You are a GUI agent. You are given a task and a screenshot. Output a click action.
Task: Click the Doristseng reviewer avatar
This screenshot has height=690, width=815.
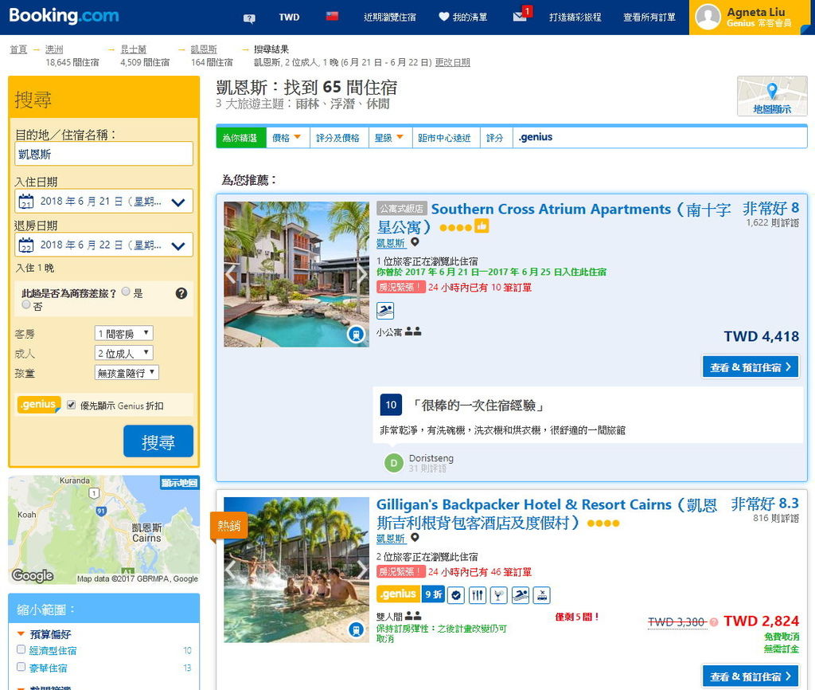(x=393, y=463)
